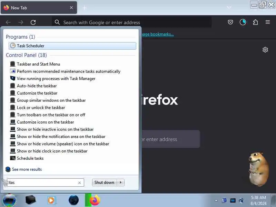The image size is (276, 207).
Task: Open the Firefox Extensions puzzle icon
Action: [255, 22]
